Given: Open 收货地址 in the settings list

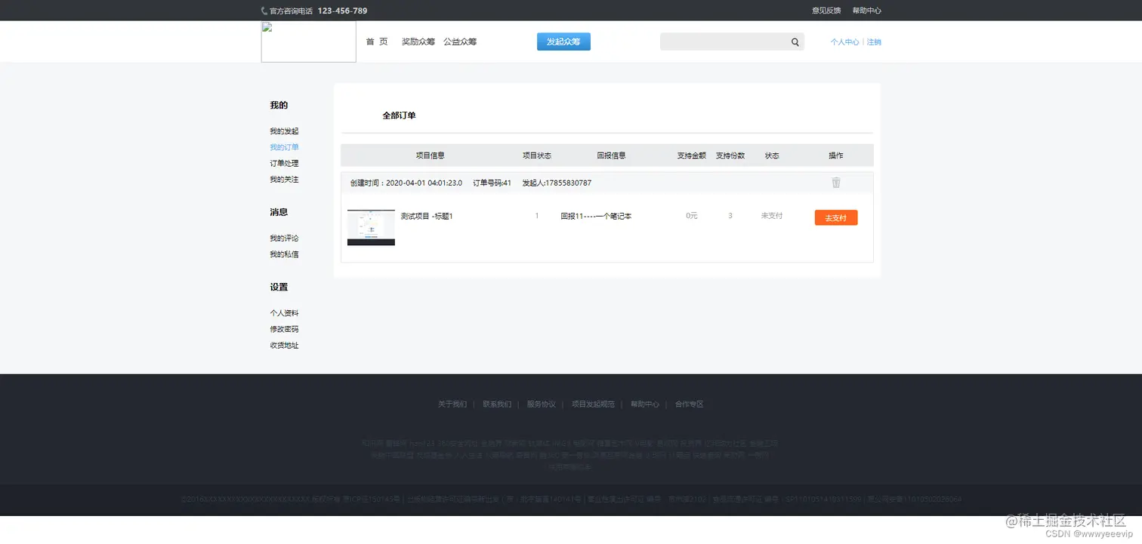Looking at the screenshot, I should (x=283, y=345).
